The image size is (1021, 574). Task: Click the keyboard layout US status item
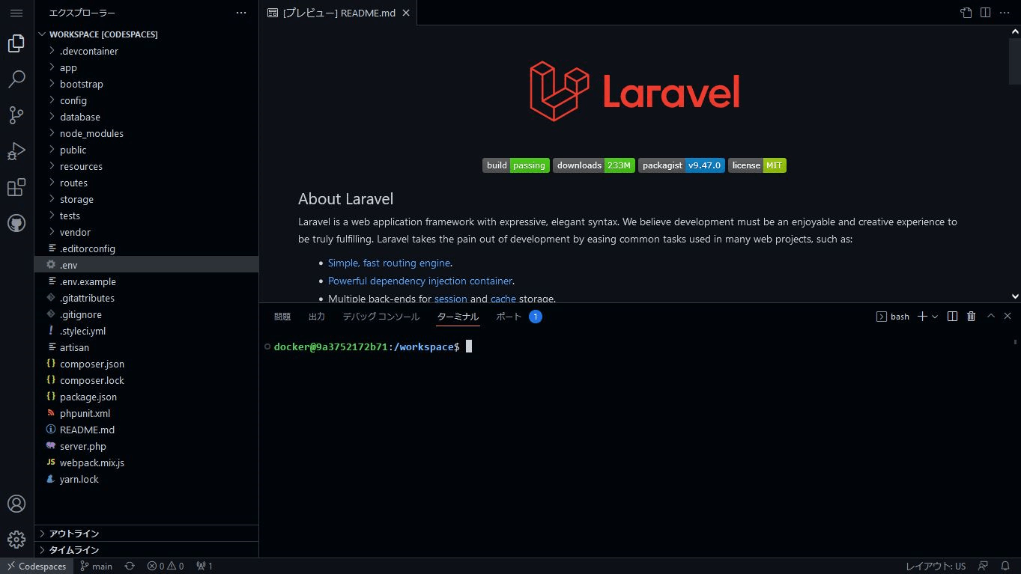point(936,566)
